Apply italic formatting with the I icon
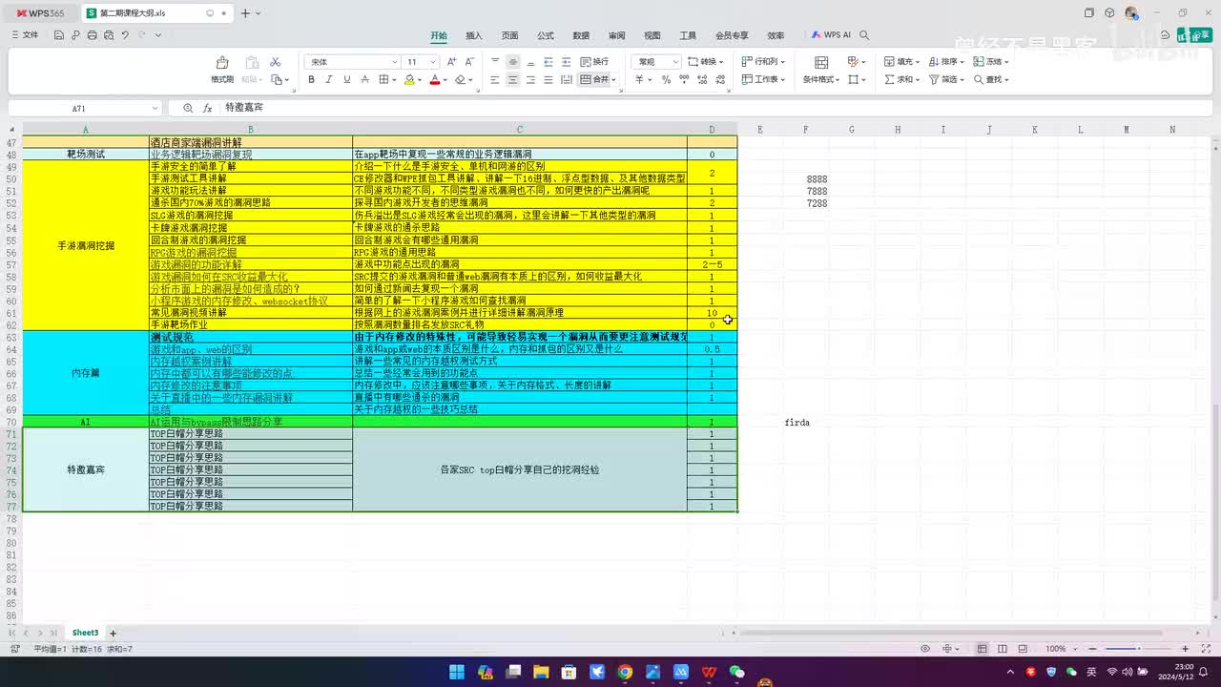The width and height of the screenshot is (1221, 687). pyautogui.click(x=329, y=79)
